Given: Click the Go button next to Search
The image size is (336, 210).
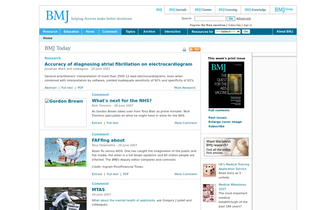Looking at the screenshot, I should click(x=231, y=18).
